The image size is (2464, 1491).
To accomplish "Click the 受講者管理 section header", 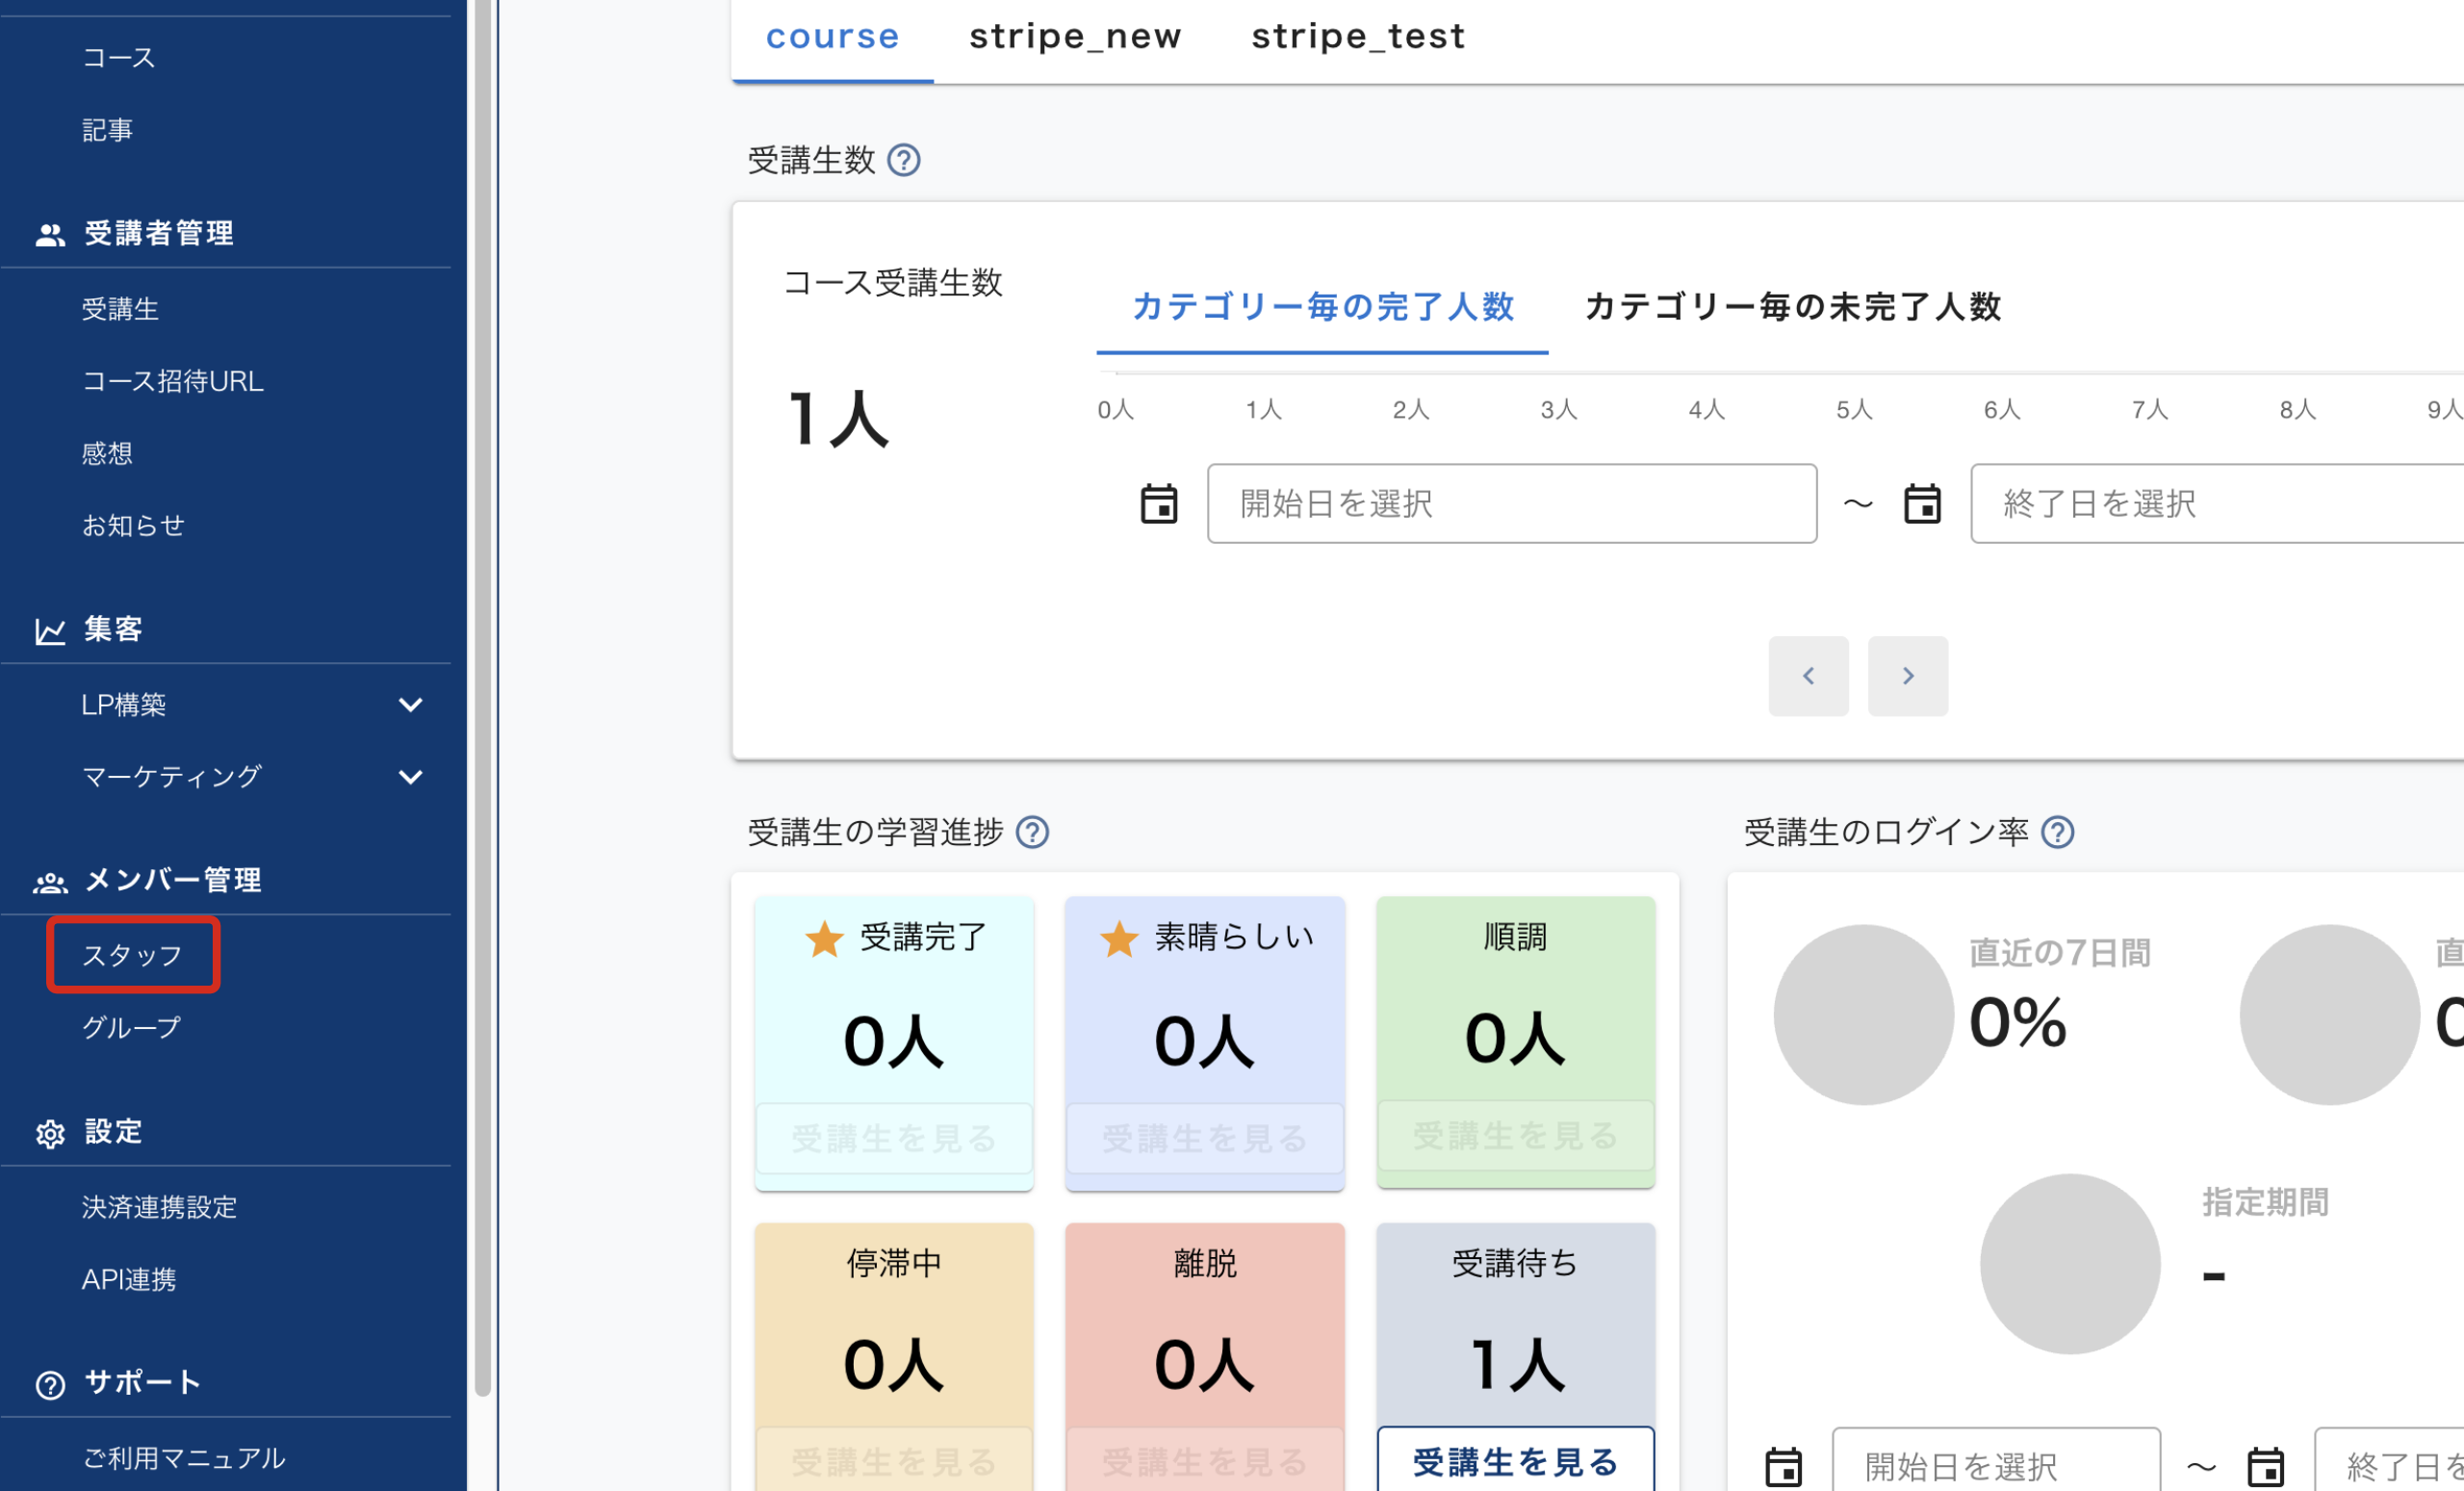I will (x=159, y=234).
